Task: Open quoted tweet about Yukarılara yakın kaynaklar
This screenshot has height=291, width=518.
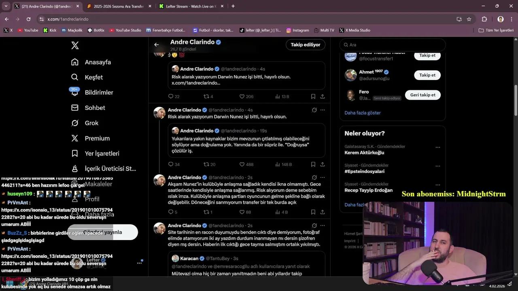Action: pyautogui.click(x=246, y=140)
